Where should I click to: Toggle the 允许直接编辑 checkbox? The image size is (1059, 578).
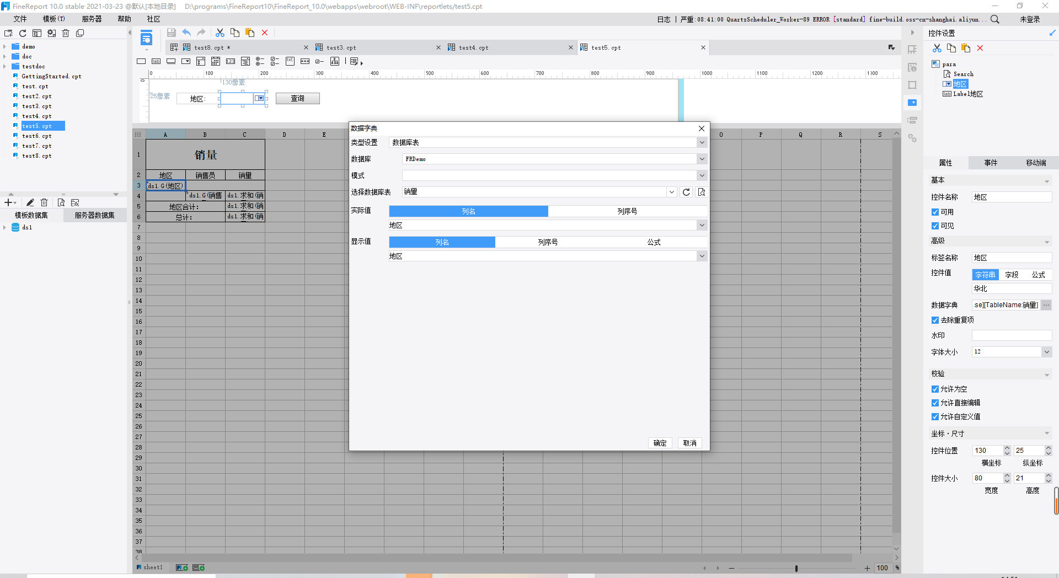(935, 403)
